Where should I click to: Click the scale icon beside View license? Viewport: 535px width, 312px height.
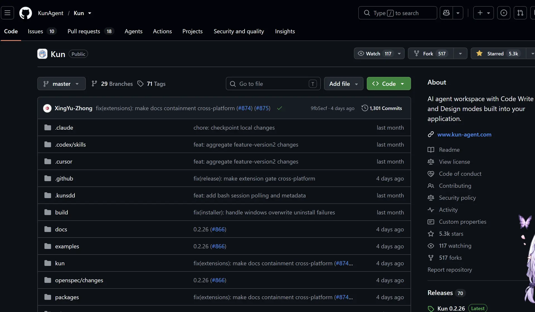[431, 162]
